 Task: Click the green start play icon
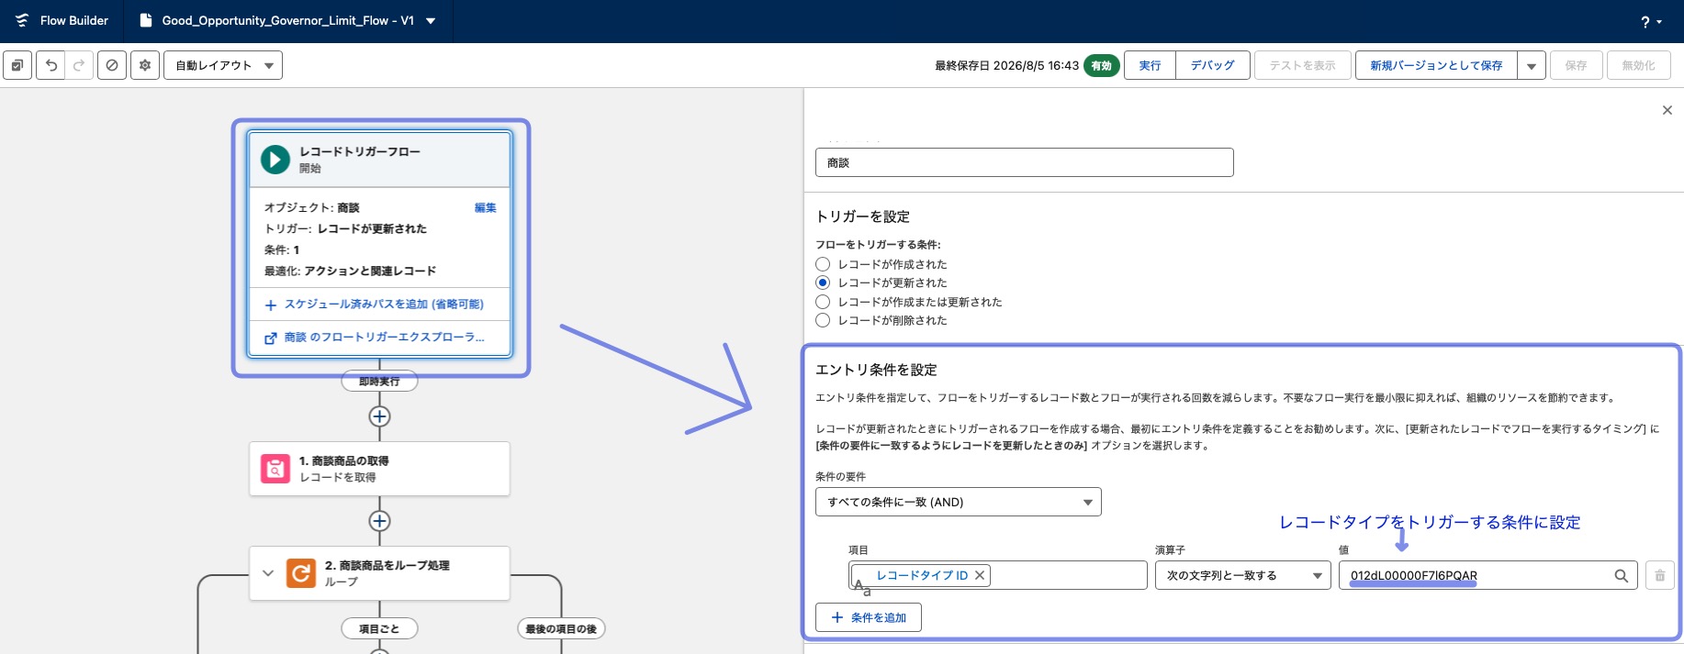click(x=275, y=160)
